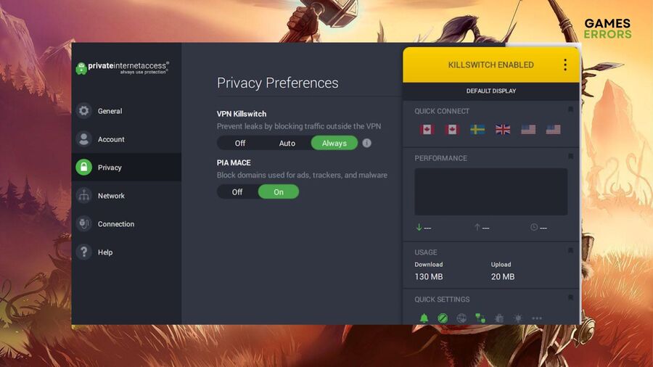
Task: Click the Default Display label
Action: 491,91
